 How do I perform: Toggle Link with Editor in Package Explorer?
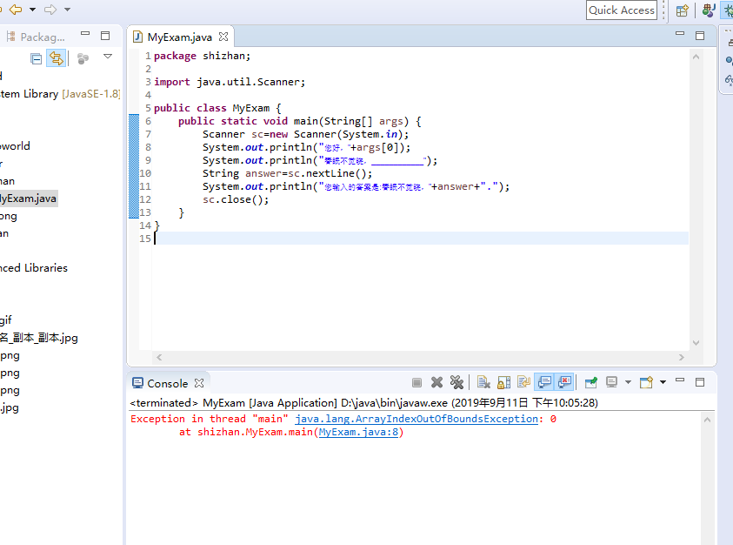click(57, 58)
